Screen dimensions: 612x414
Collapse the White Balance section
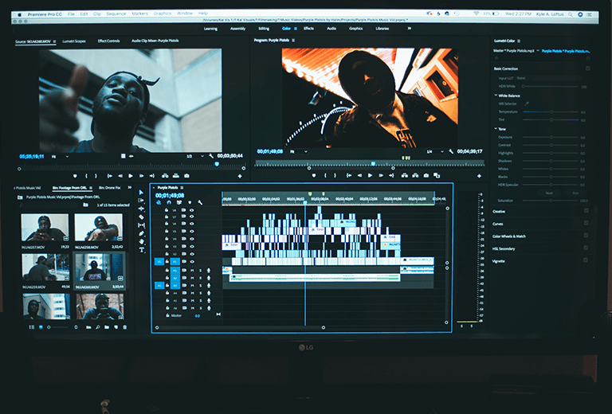pos(496,96)
